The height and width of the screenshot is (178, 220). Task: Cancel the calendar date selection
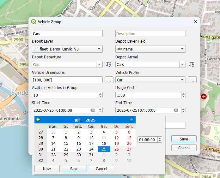tap(101, 169)
